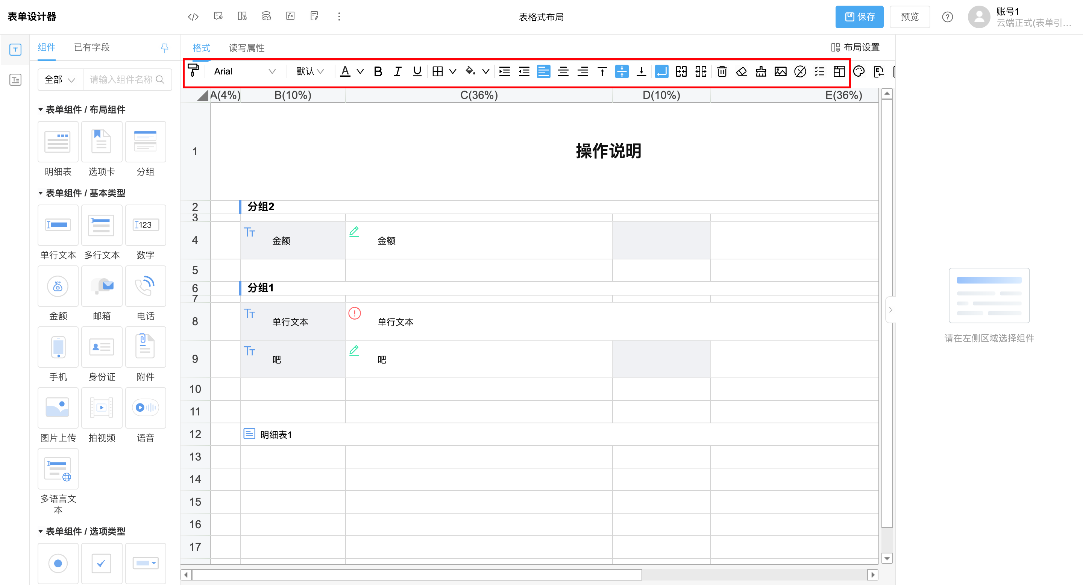Image resolution: width=1083 pixels, height=585 pixels.
Task: Click the checklist icon in toolbar
Action: click(819, 71)
